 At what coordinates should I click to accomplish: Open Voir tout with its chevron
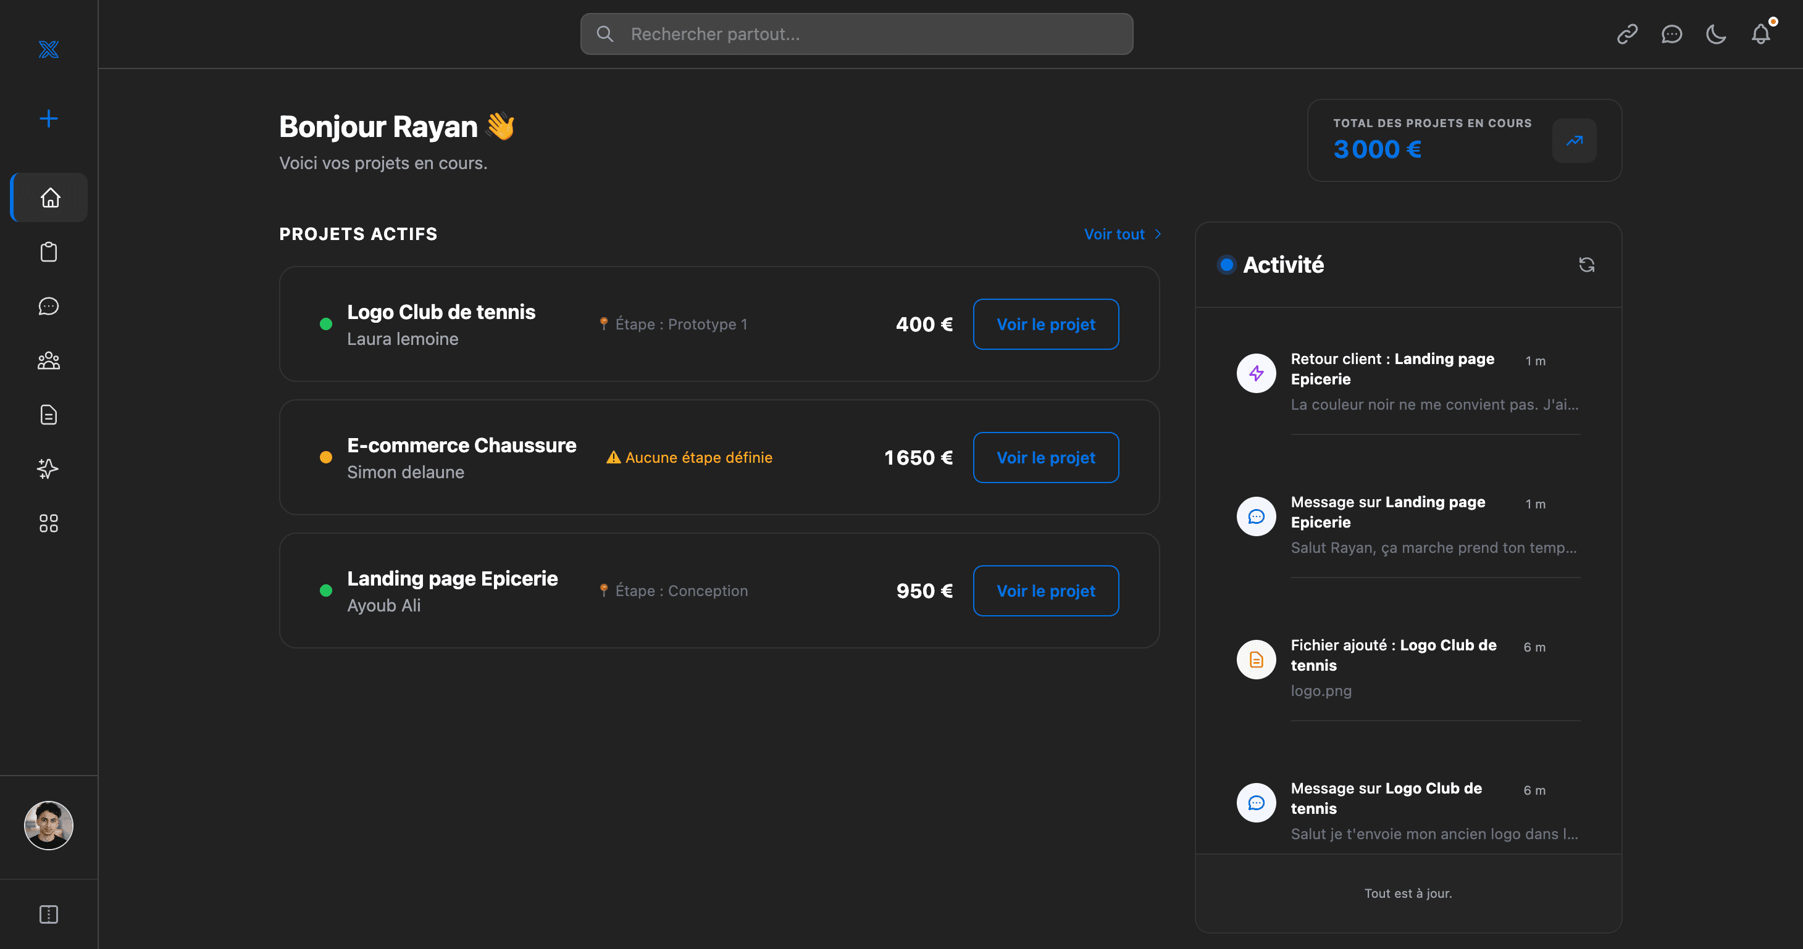click(x=1121, y=234)
